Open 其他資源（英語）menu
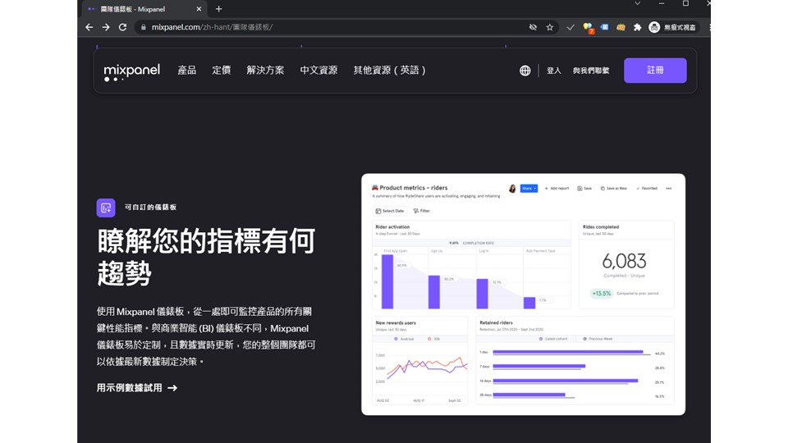The image size is (788, 443). point(389,71)
